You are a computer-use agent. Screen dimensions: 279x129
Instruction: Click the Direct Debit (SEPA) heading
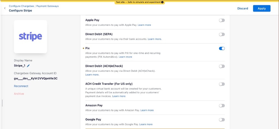coord(99,34)
